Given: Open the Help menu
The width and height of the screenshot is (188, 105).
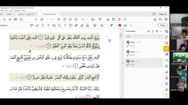Looking at the screenshot, I should point(23,10).
